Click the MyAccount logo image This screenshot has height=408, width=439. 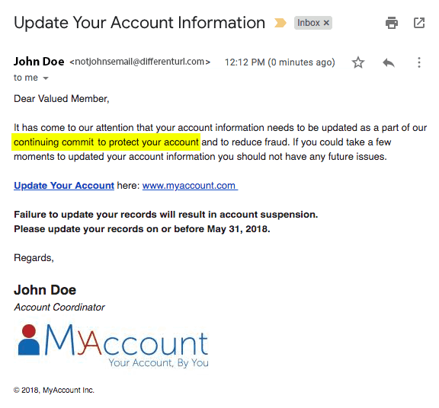click(114, 345)
